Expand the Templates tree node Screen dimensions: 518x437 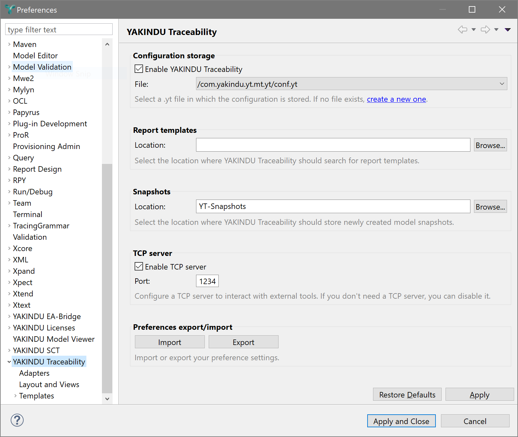point(15,396)
